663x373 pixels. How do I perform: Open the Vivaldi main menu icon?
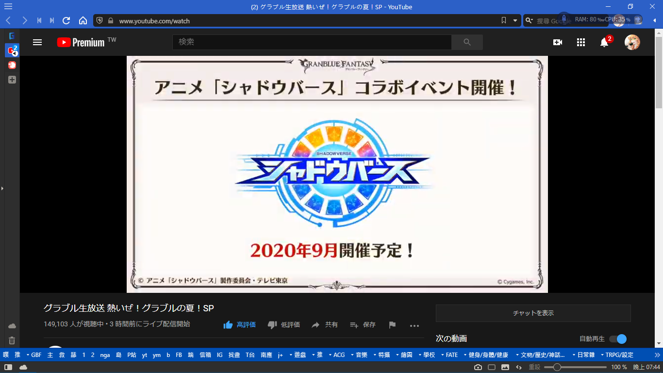8,7
